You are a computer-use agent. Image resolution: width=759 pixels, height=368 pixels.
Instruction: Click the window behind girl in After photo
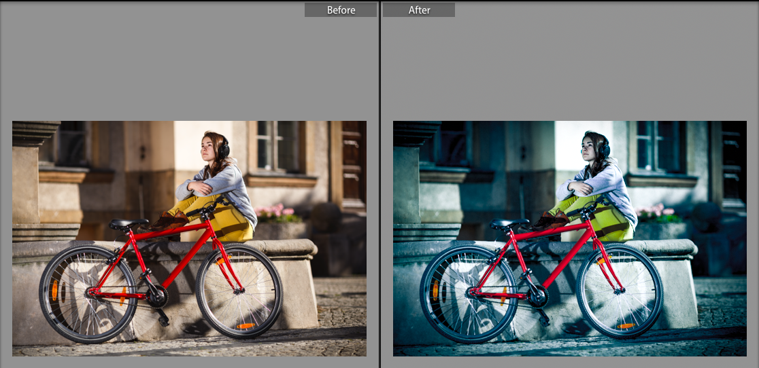[x=655, y=146]
